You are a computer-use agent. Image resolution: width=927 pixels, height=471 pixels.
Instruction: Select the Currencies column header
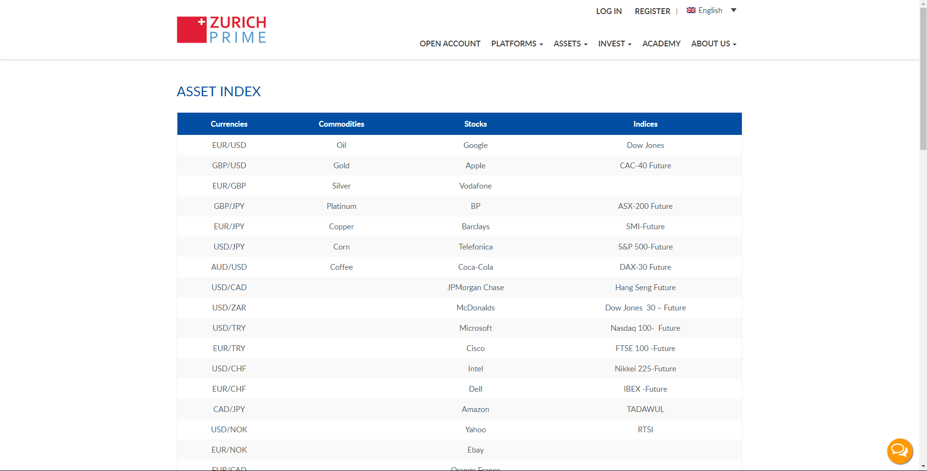point(229,124)
